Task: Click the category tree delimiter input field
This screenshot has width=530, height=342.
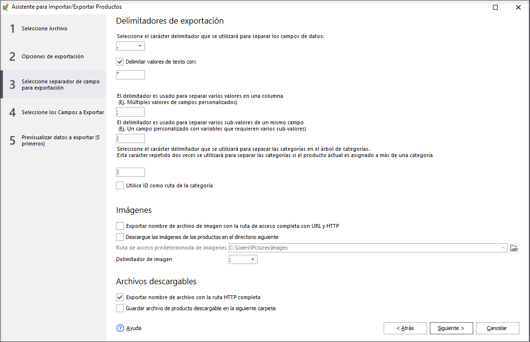Action: (130, 172)
